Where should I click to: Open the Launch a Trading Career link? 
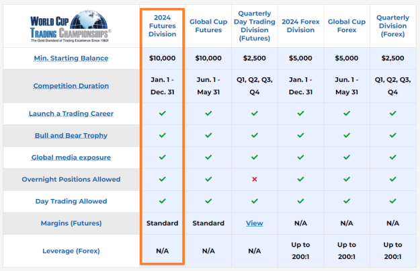pos(71,114)
